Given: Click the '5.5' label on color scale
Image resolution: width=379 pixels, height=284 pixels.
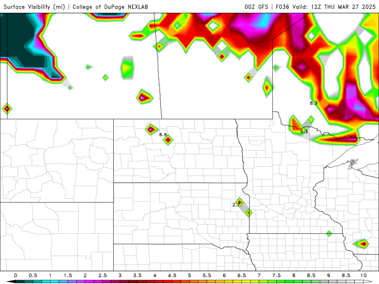Looking at the screenshot, I should click(207, 275).
